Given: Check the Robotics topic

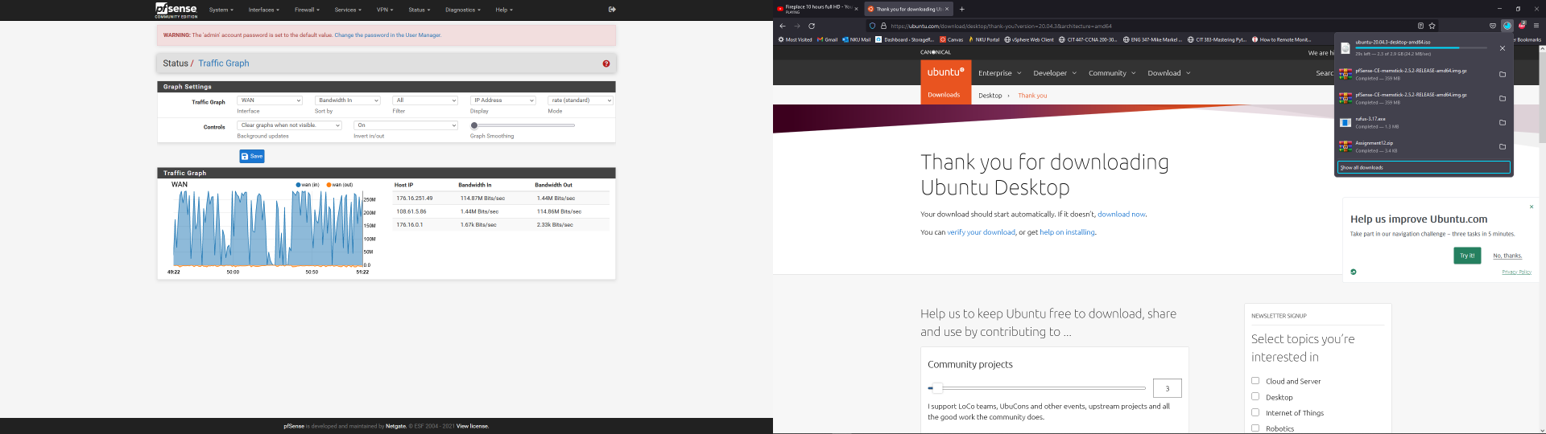Looking at the screenshot, I should tap(1255, 428).
